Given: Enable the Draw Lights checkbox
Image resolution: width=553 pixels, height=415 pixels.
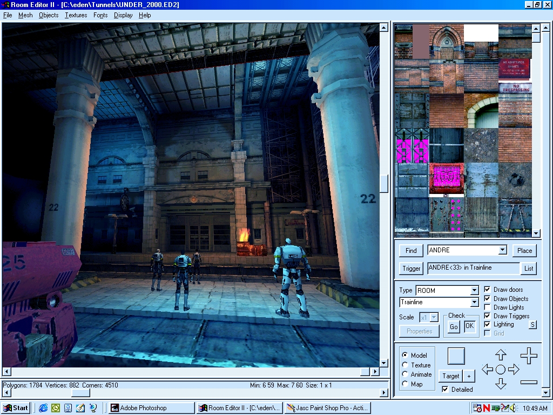Looking at the screenshot, I should (487, 307).
